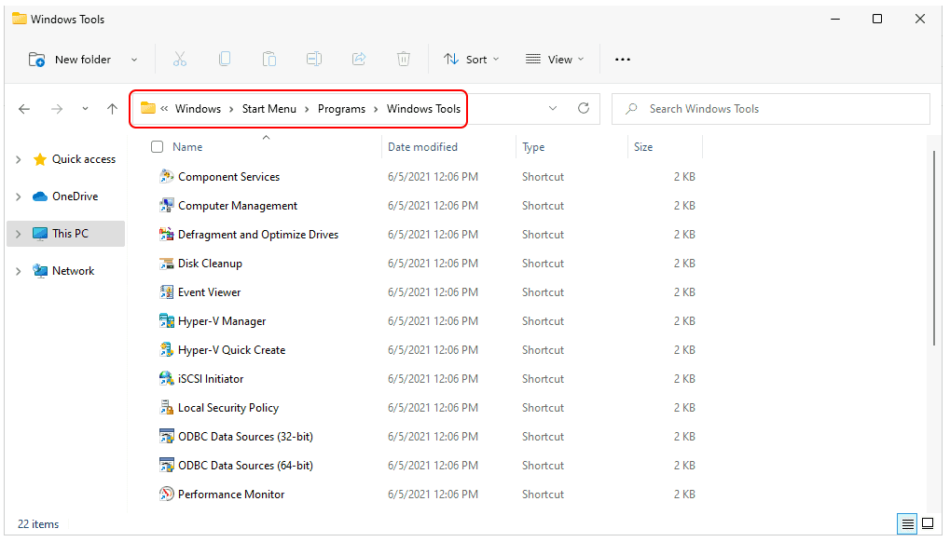The height and width of the screenshot is (542, 950).
Task: Expand the This PC tree node
Action: tap(18, 234)
